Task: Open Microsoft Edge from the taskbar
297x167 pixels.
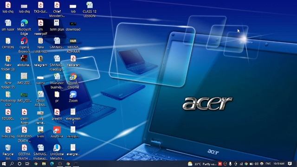Action: point(52,164)
